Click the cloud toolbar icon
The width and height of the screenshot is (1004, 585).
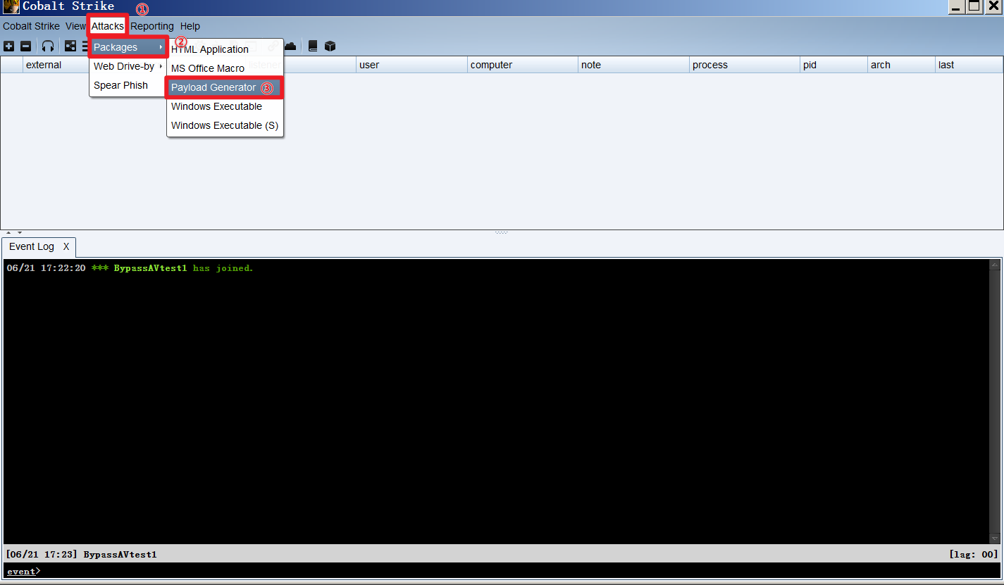click(290, 46)
